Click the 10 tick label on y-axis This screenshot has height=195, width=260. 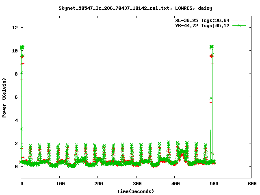(x=15, y=51)
